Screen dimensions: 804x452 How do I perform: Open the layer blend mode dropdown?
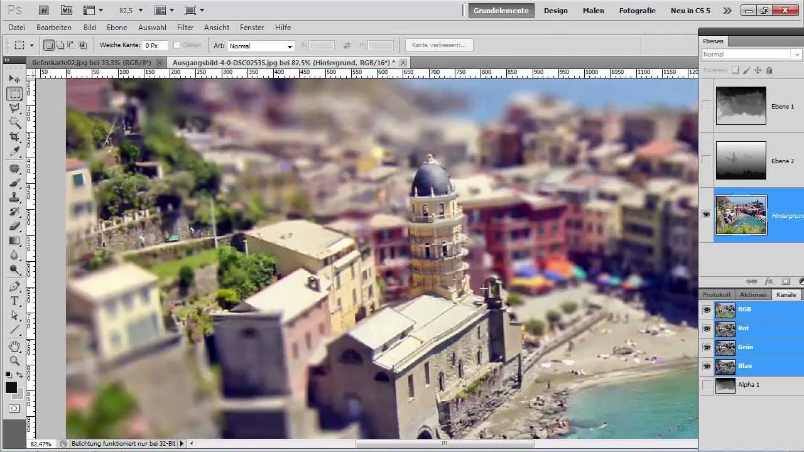coord(752,55)
